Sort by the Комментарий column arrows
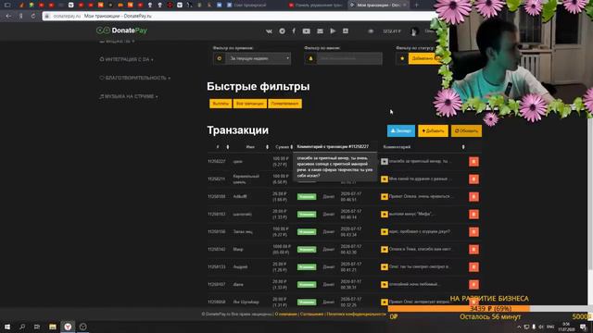This screenshot has width=593, height=333. (463, 147)
